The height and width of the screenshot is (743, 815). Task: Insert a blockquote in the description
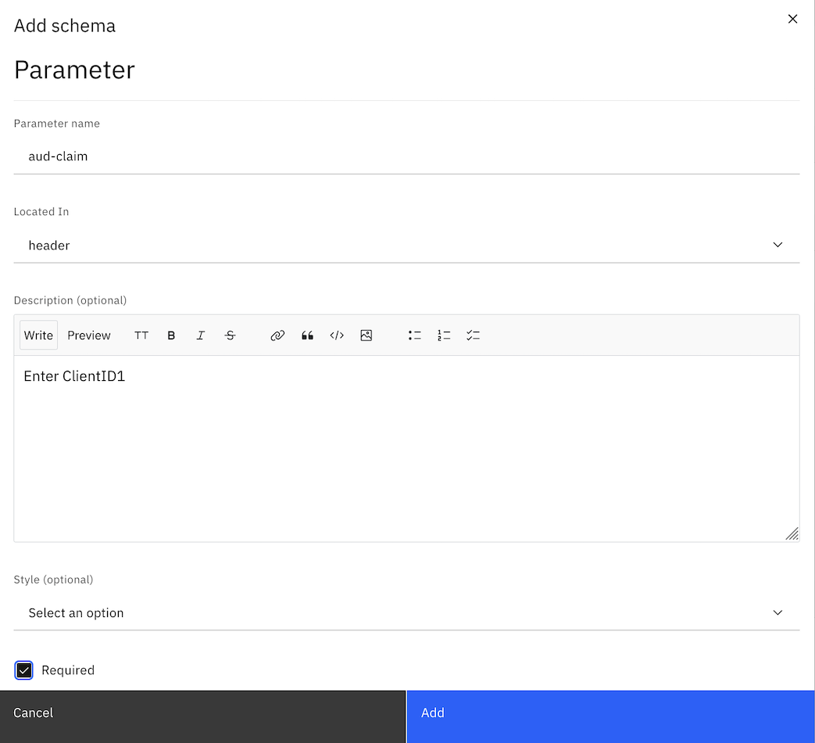click(x=307, y=335)
